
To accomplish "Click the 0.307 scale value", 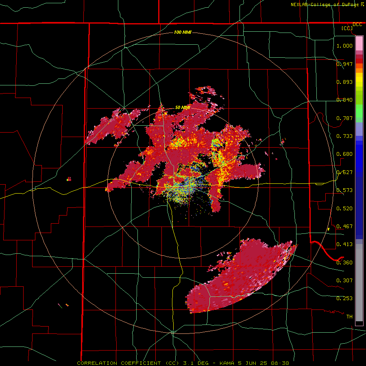I will click(x=344, y=280).
